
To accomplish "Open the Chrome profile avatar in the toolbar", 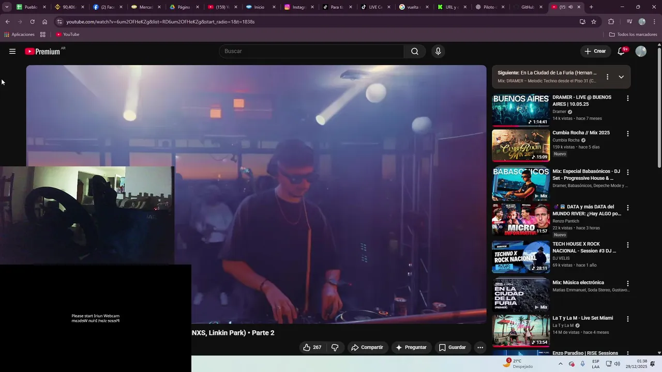I will click(x=642, y=22).
